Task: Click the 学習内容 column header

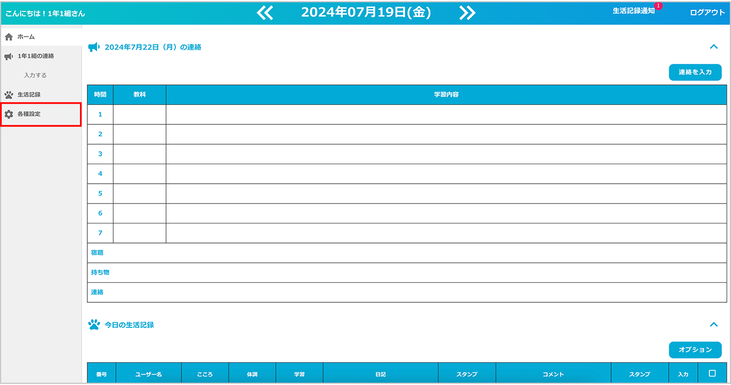Action: [x=447, y=95]
